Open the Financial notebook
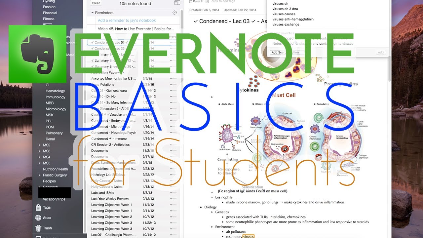Image resolution: width=423 pixels, height=238 pixels. click(50, 13)
